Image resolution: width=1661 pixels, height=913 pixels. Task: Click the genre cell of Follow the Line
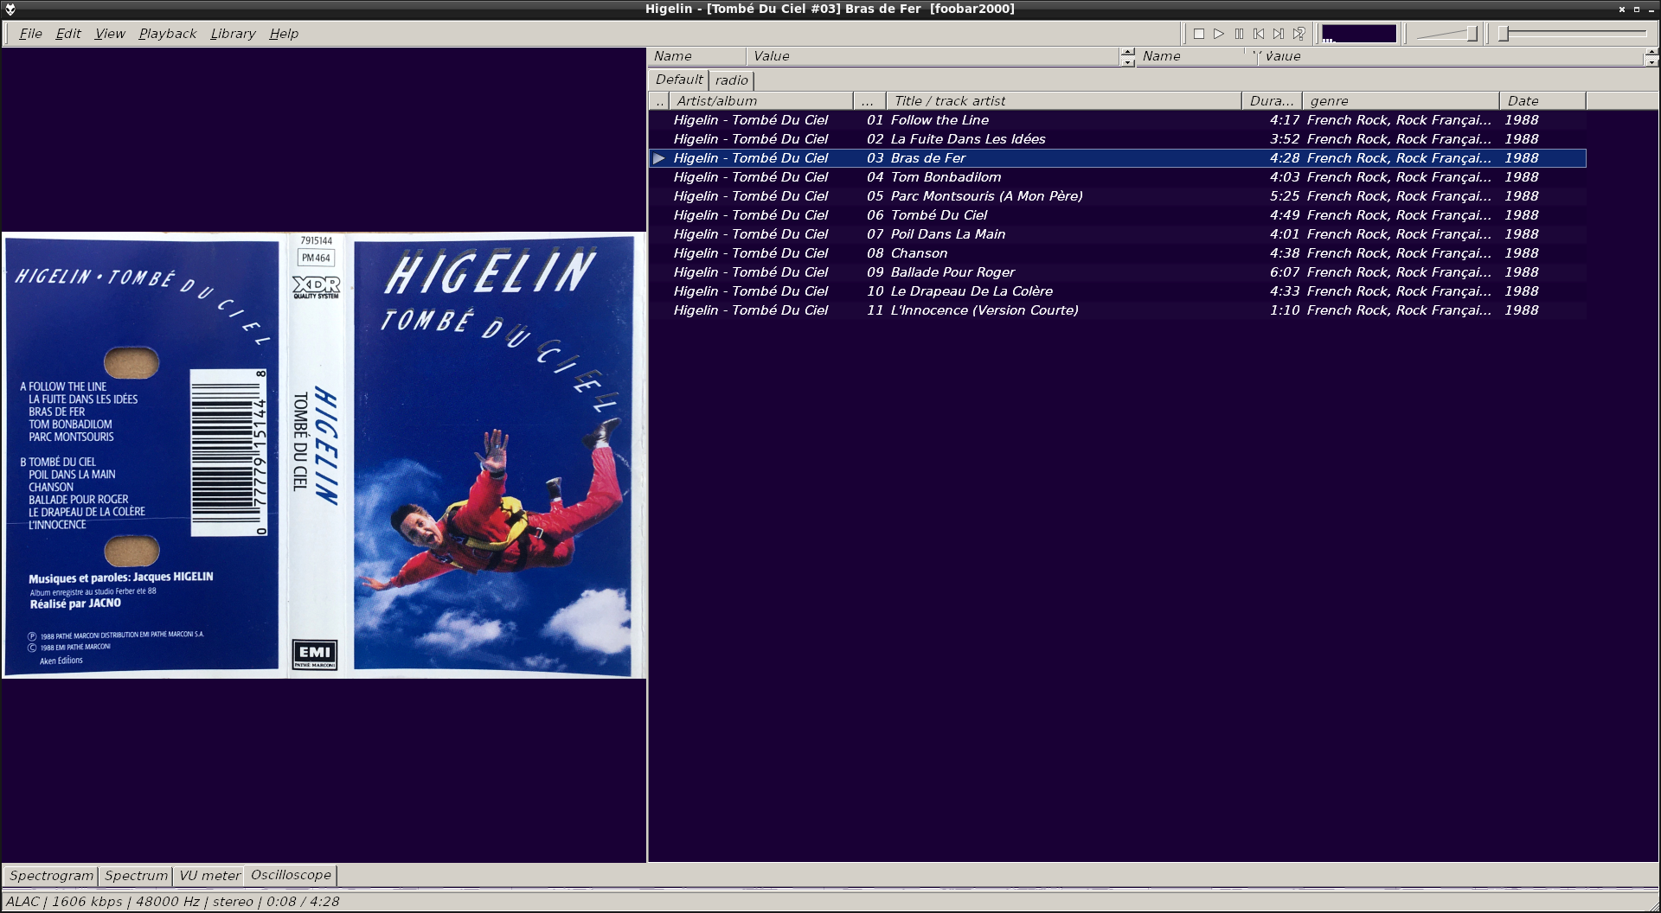(1399, 120)
